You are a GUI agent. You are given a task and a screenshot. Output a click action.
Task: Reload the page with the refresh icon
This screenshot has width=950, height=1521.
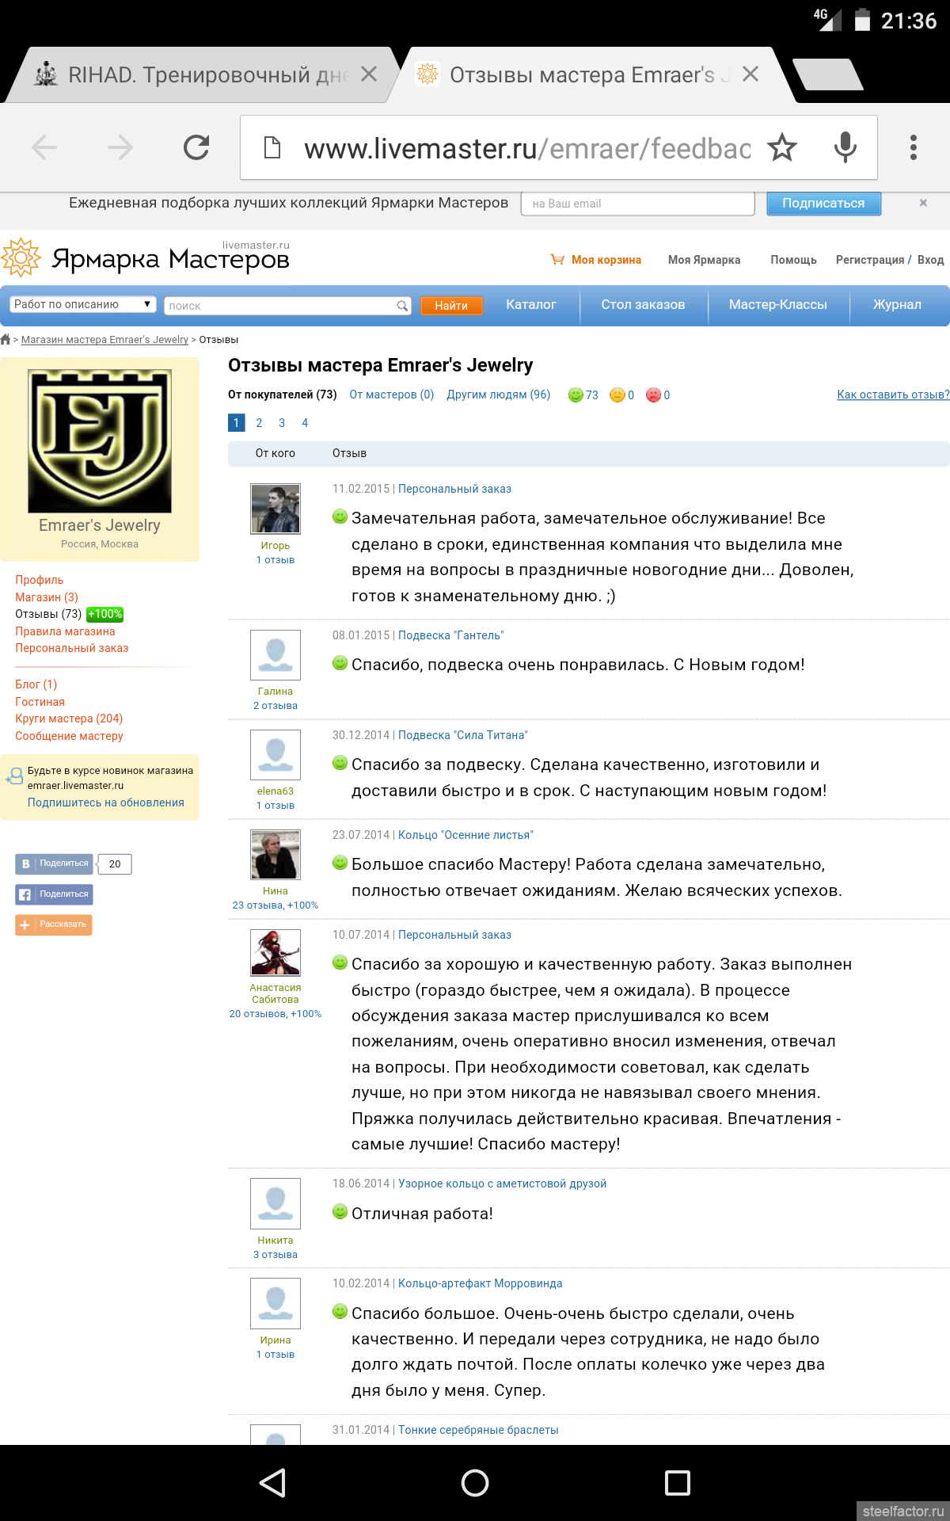196,147
